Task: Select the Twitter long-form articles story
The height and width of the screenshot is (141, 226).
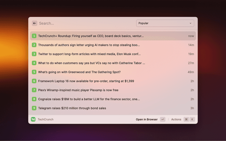Action: 89,54
